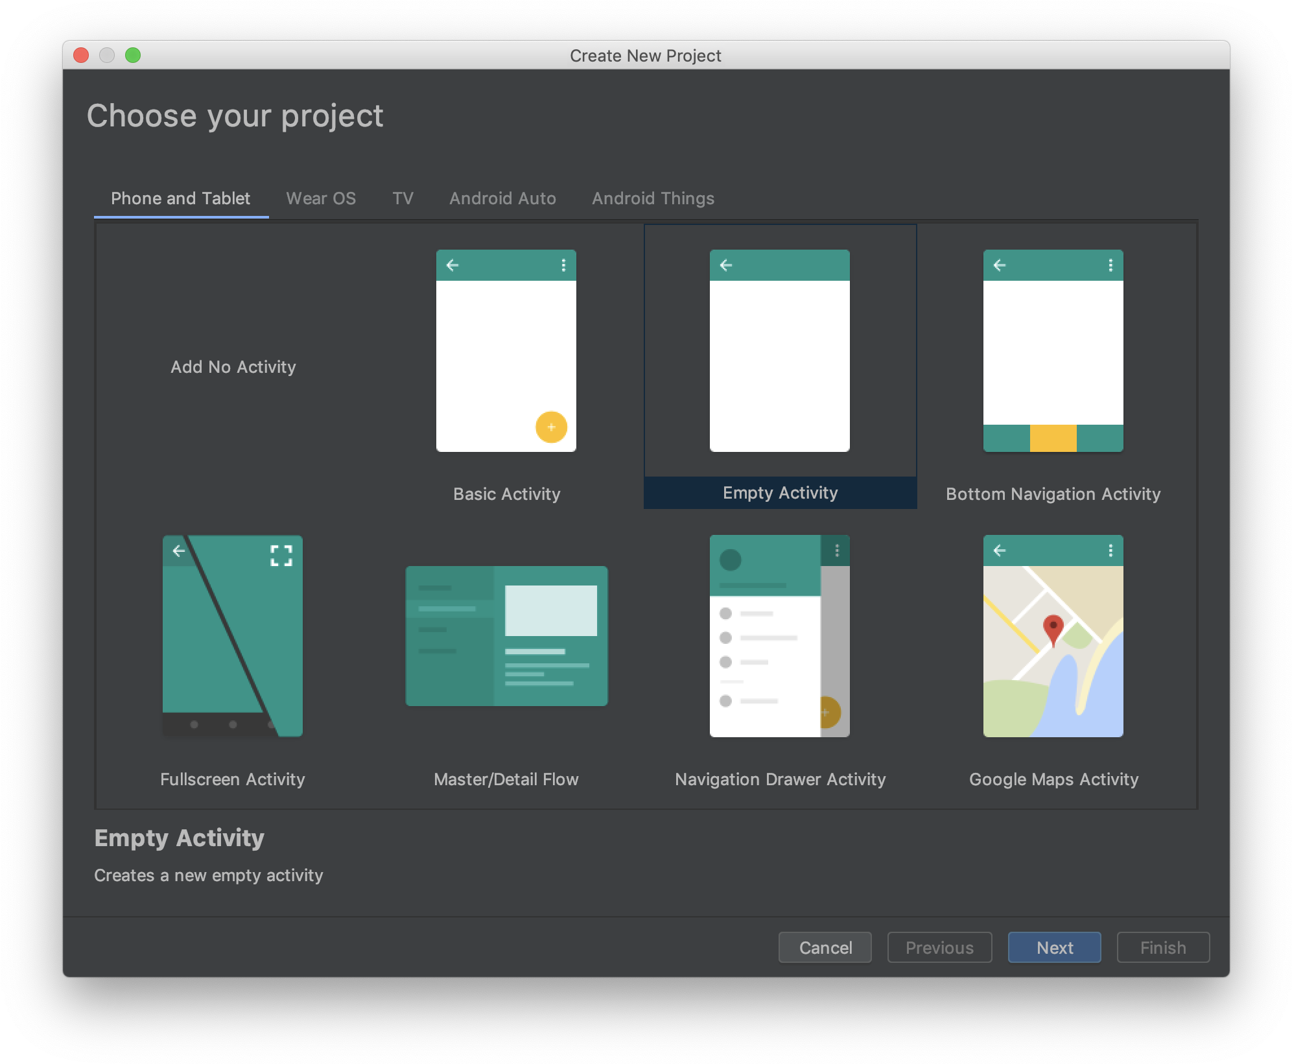Click the three-dot overflow icon in Bottom Navigation preview

click(x=1110, y=265)
